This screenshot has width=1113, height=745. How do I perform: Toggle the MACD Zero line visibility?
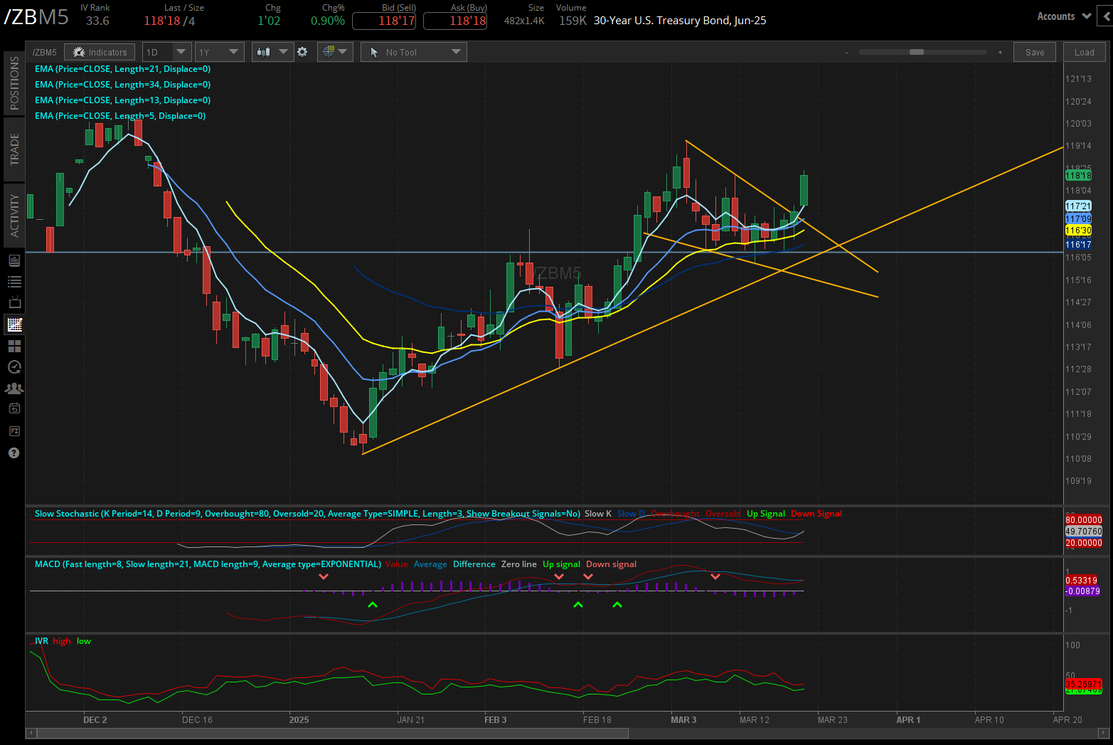pyautogui.click(x=518, y=564)
